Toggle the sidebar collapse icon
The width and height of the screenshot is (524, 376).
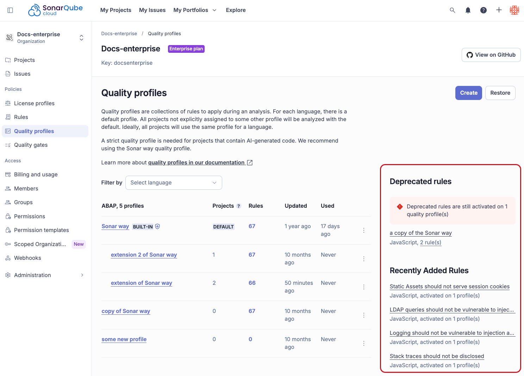pos(10,10)
